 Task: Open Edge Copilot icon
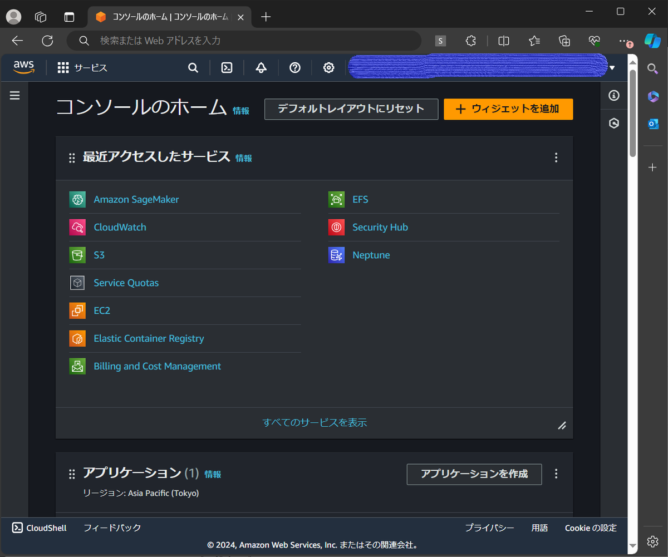(x=652, y=41)
